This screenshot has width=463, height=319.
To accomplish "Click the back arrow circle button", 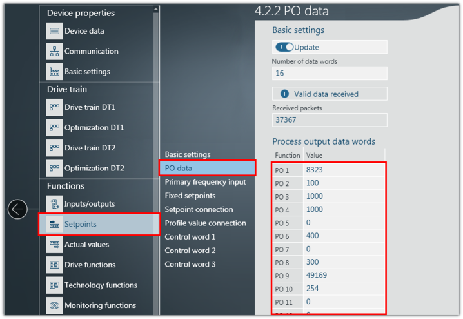I will tap(17, 209).
